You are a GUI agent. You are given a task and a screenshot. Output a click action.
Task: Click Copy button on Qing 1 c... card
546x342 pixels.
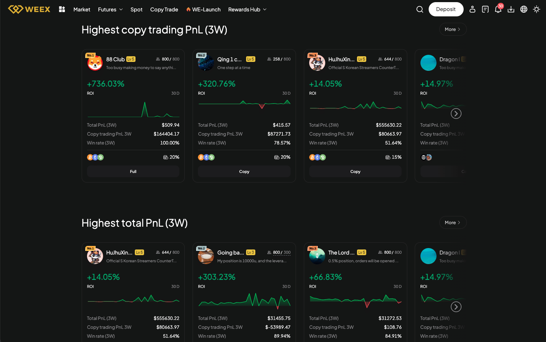tap(244, 172)
